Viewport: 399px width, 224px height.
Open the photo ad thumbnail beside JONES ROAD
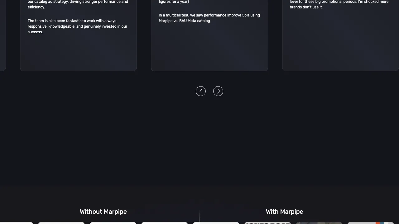[x=319, y=223]
